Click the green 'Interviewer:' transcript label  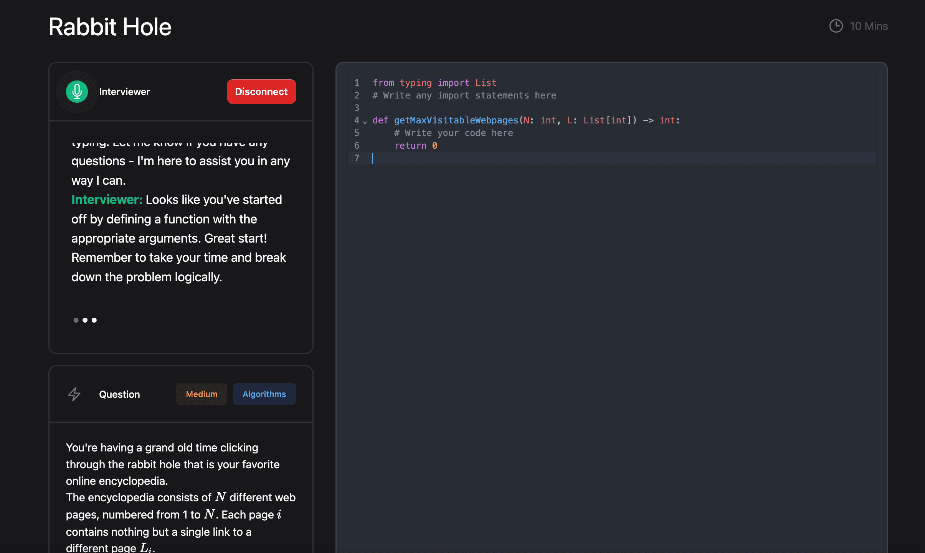[107, 200]
